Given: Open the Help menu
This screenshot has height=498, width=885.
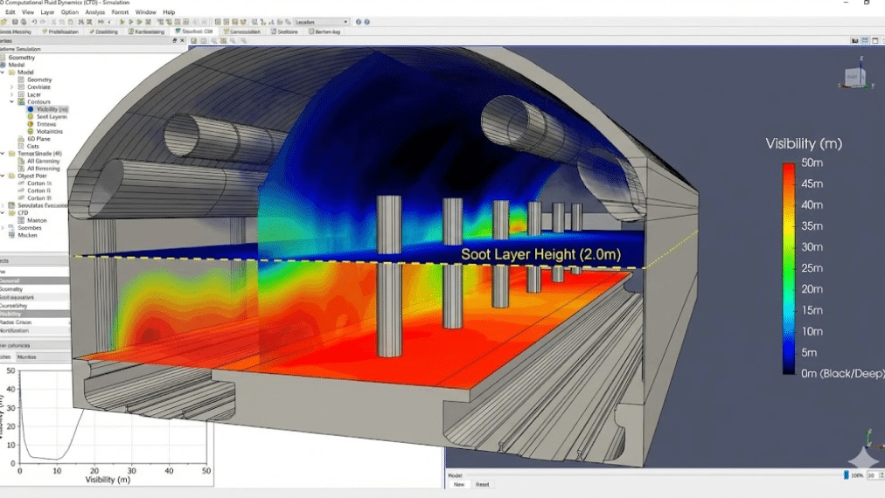Looking at the screenshot, I should [x=169, y=12].
